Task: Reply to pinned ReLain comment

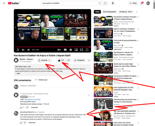Action: click(34, 107)
